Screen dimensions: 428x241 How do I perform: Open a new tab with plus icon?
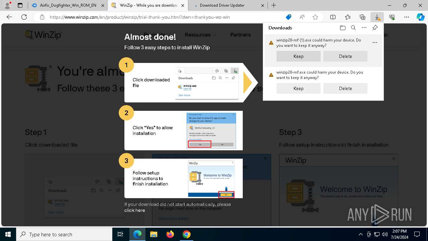point(274,5)
